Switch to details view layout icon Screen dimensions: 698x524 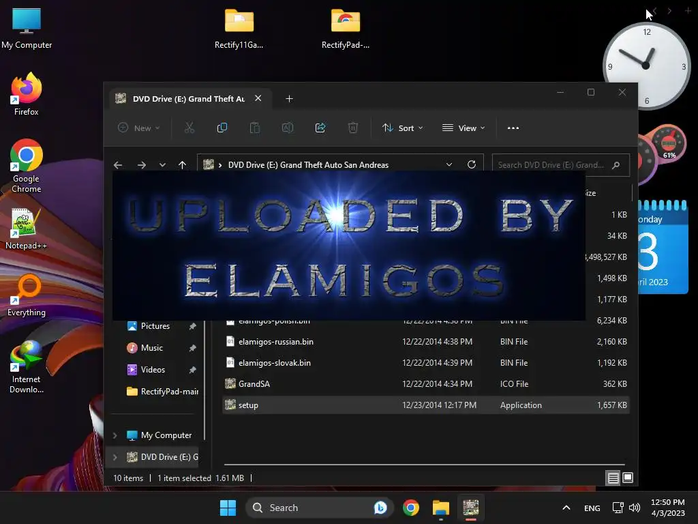coord(613,478)
